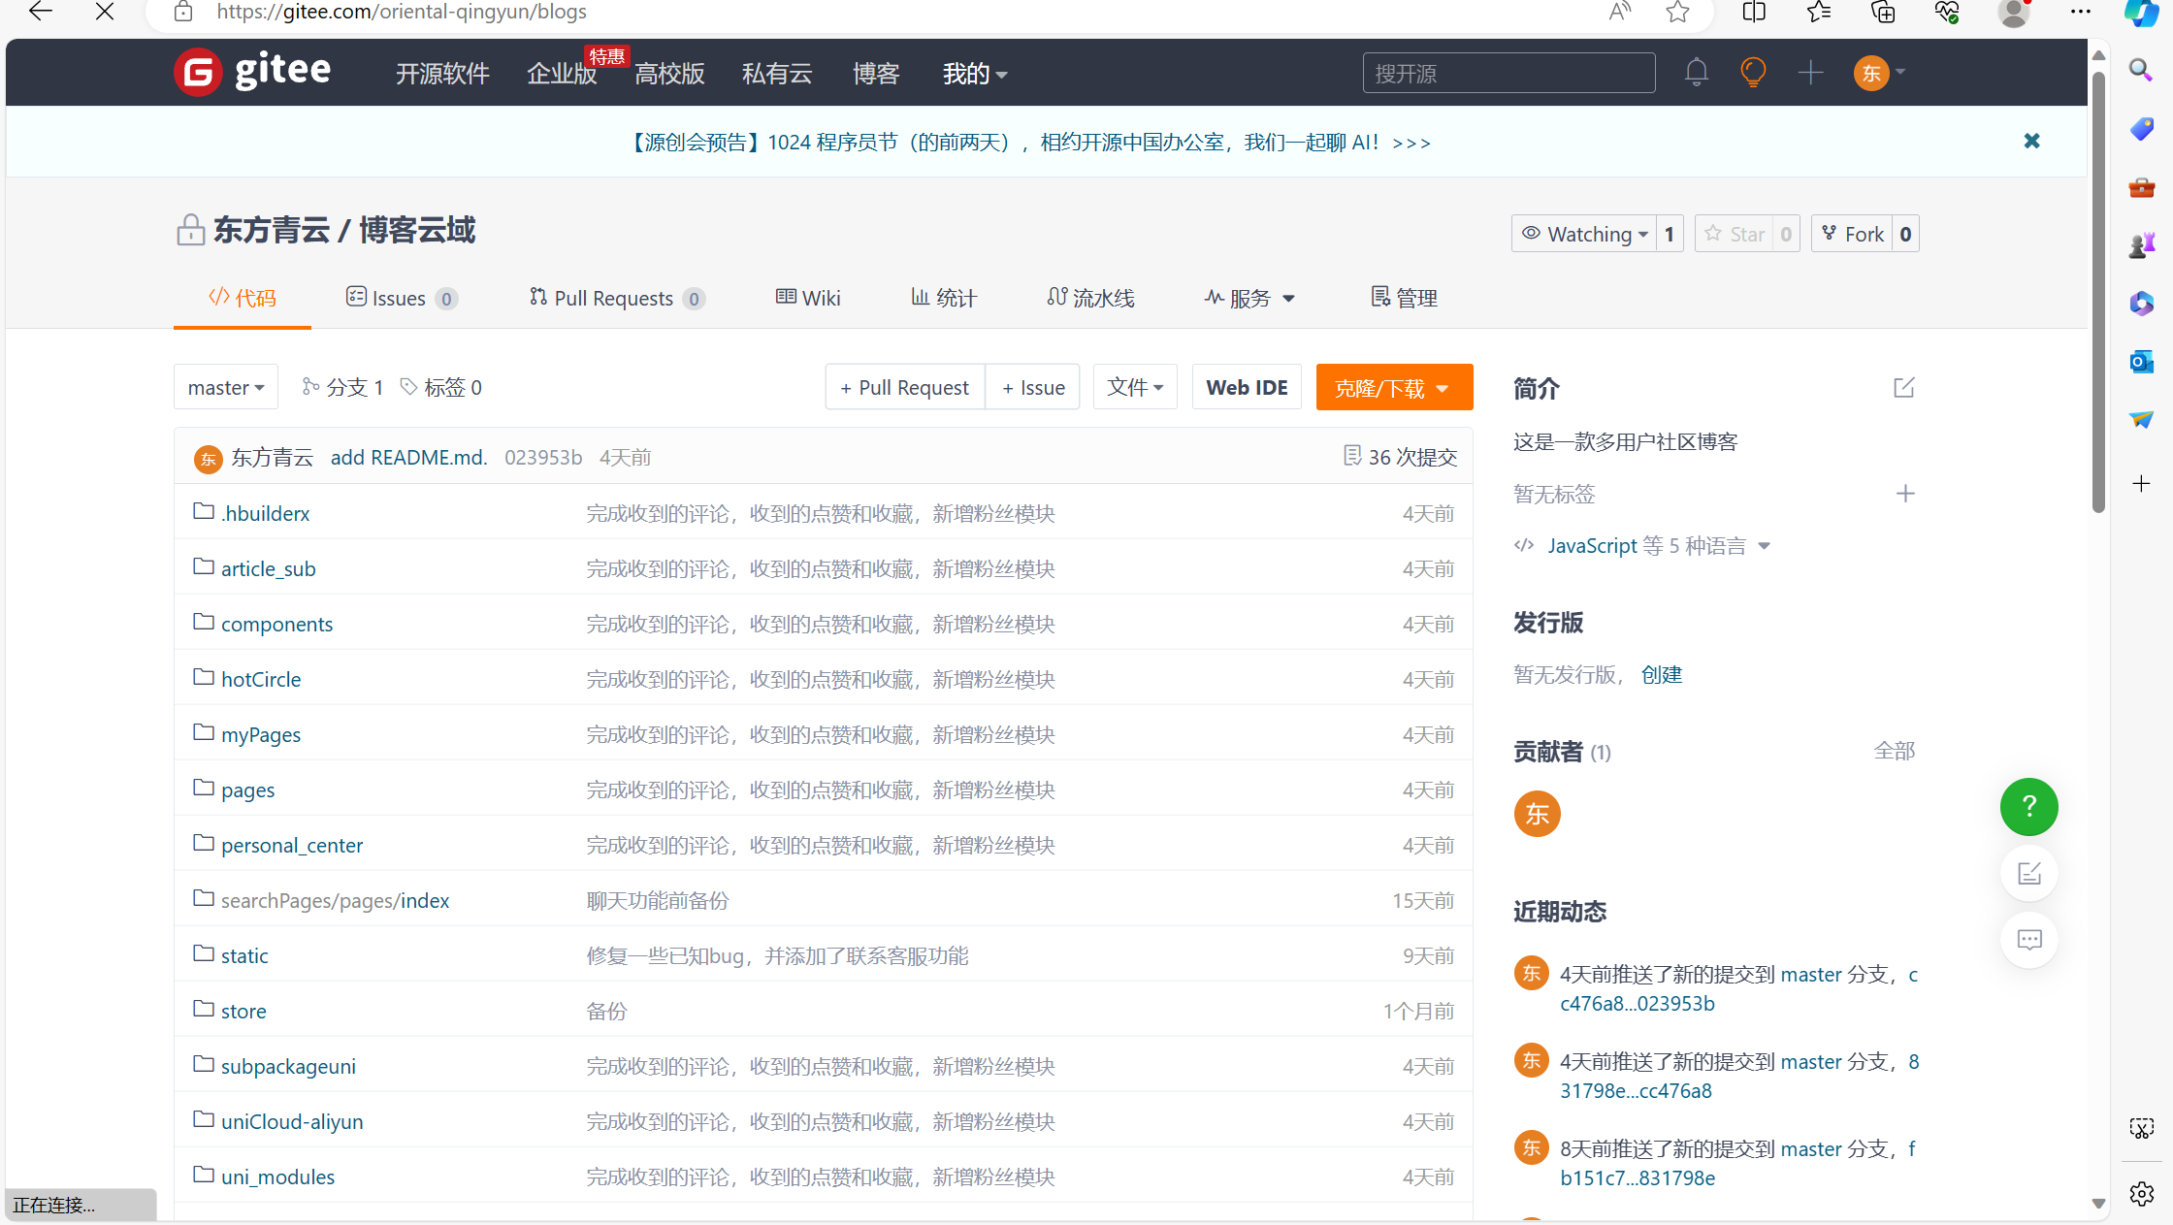
Task: Click the 博客 nav item
Action: click(x=876, y=74)
